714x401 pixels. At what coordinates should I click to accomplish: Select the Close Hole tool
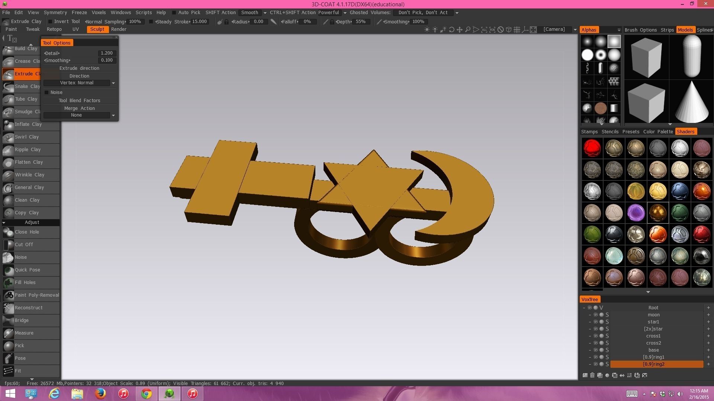[31, 232]
